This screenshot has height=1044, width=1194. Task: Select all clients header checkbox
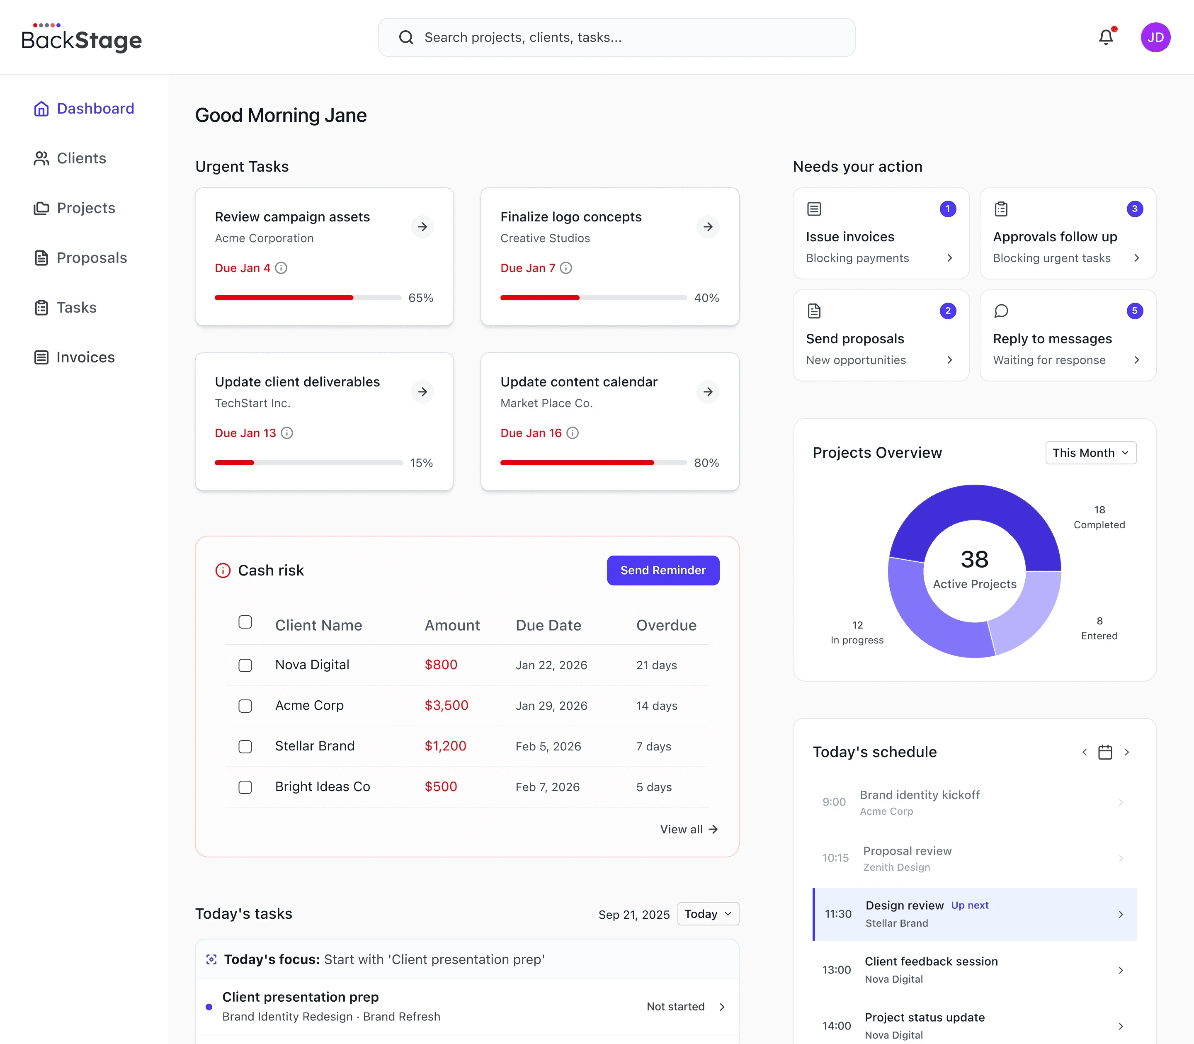tap(245, 622)
